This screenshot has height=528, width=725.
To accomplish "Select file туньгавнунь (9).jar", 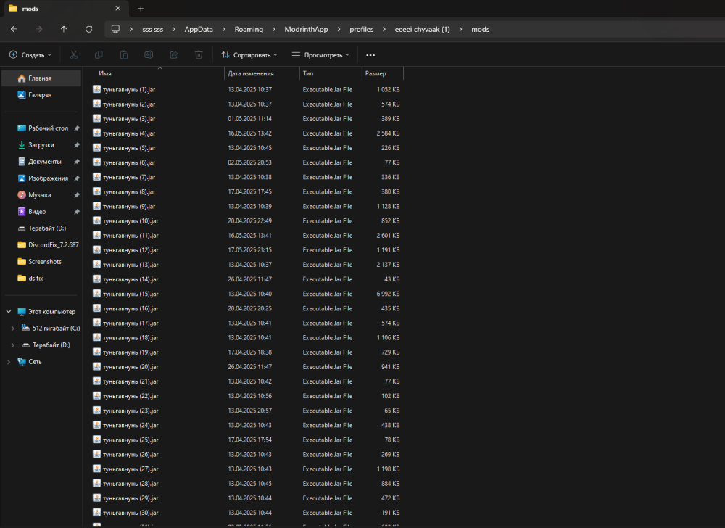I will [x=129, y=206].
